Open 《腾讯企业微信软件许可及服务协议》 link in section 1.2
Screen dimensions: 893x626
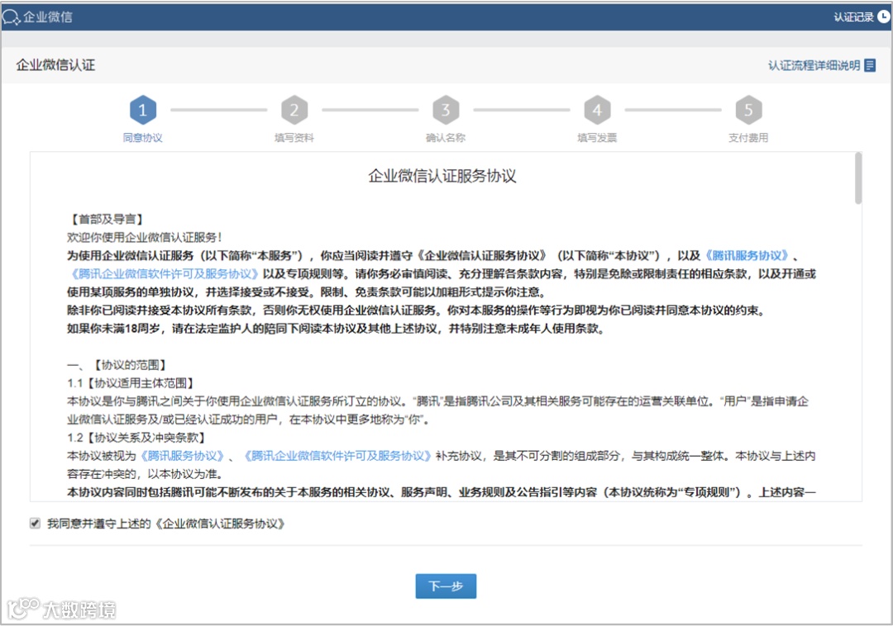click(337, 455)
